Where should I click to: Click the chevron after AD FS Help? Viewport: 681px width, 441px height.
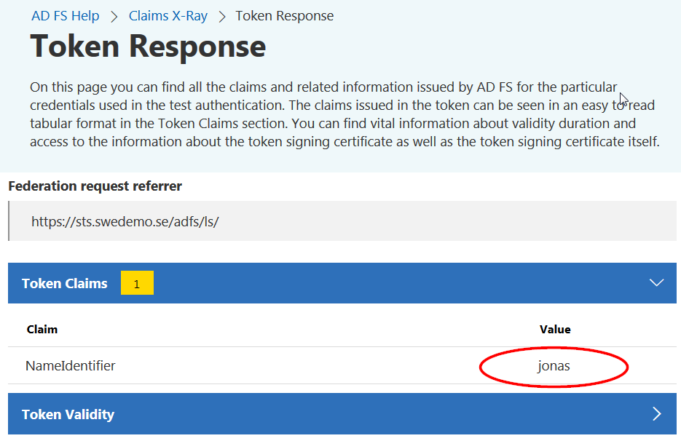click(114, 16)
